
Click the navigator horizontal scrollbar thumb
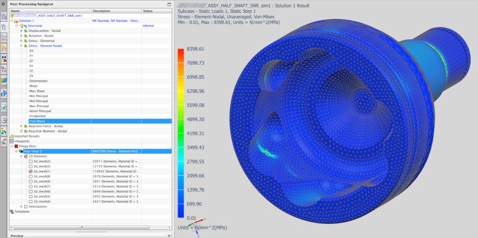[x=82, y=227]
